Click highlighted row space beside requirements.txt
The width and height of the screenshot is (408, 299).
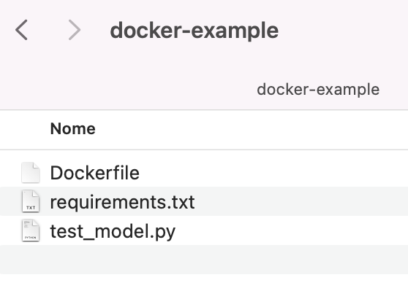click(x=301, y=201)
